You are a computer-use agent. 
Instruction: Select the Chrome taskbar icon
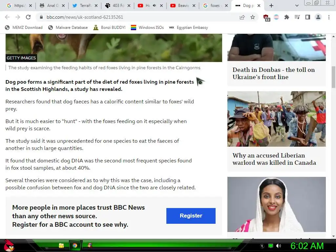(x=75, y=245)
